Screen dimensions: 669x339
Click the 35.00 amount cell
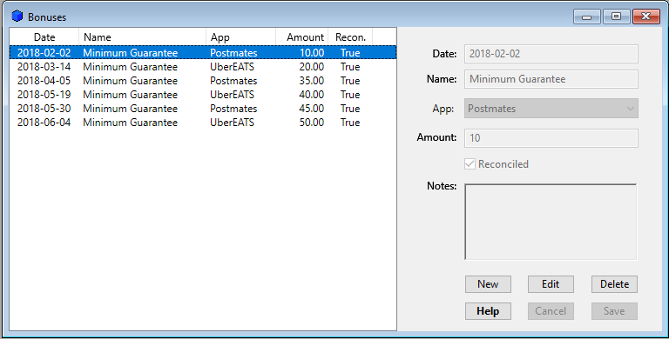(312, 81)
